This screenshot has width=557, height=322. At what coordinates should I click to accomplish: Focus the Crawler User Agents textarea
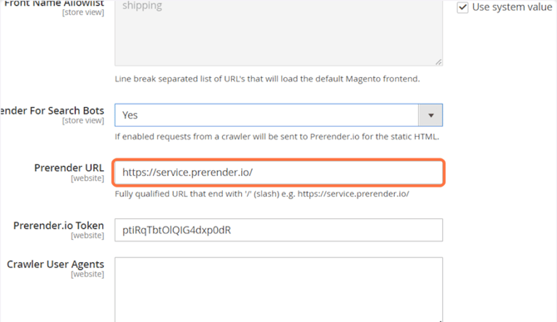click(x=278, y=290)
